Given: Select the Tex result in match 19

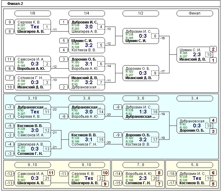Looking at the screenshot, I should coord(197,178).
